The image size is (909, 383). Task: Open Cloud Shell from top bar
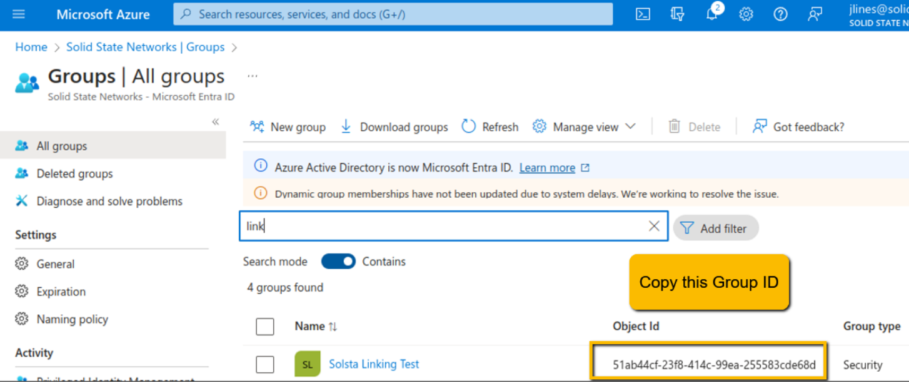click(643, 14)
